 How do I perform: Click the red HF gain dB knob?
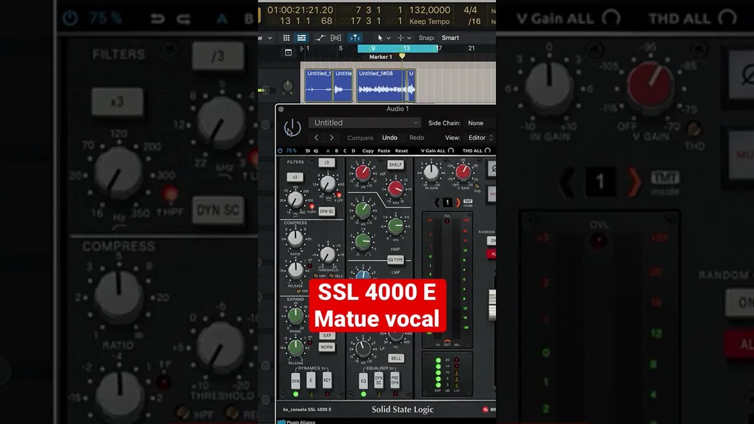[363, 173]
